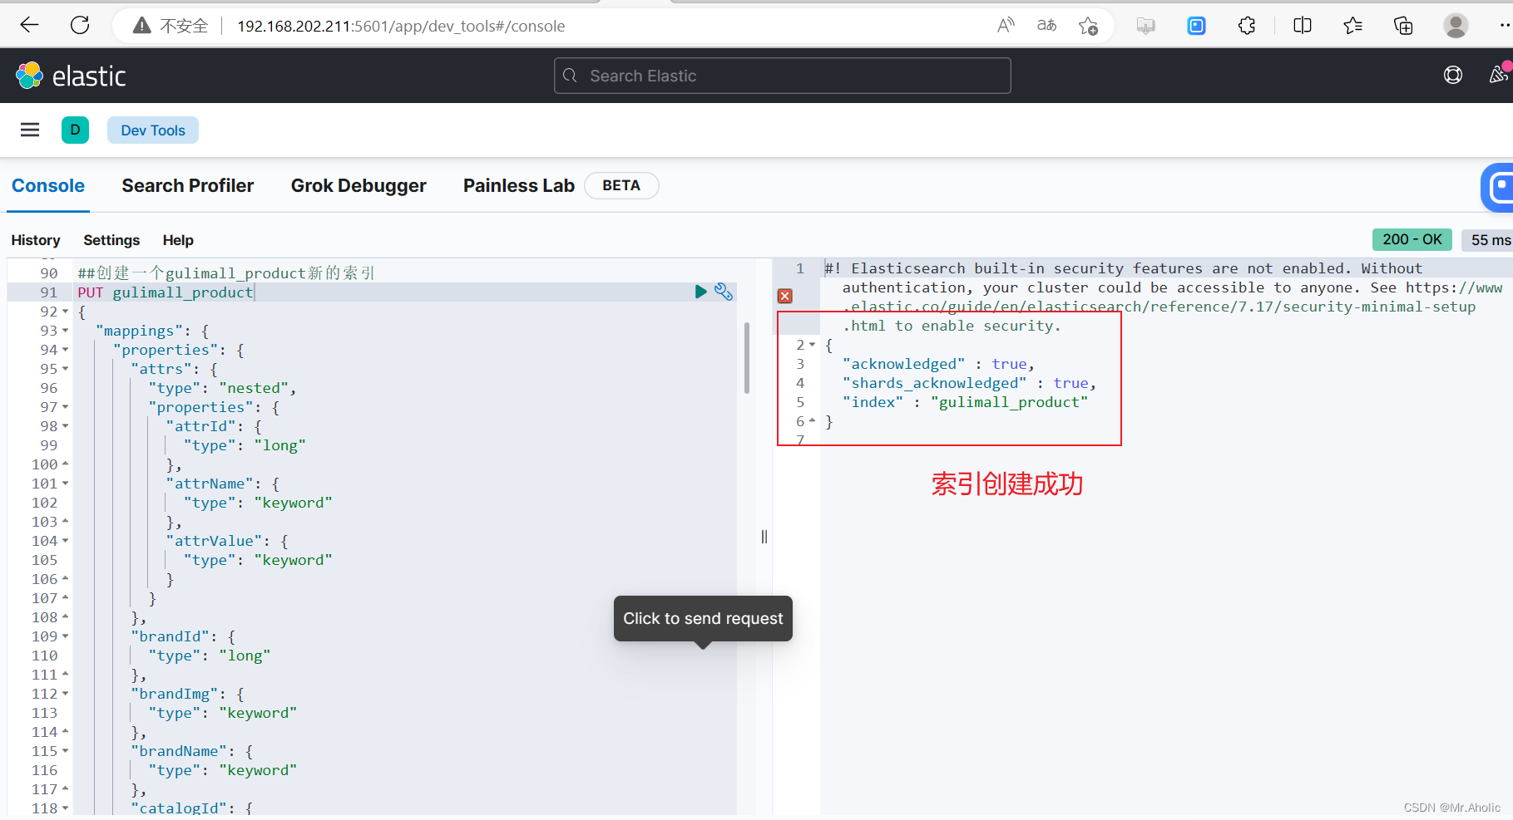Open the read aloud icon in address bar
This screenshot has width=1513, height=820.
point(1006,26)
